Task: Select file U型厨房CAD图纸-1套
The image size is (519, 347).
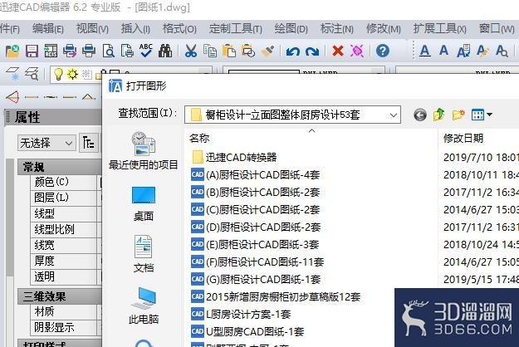Action: [x=247, y=331]
